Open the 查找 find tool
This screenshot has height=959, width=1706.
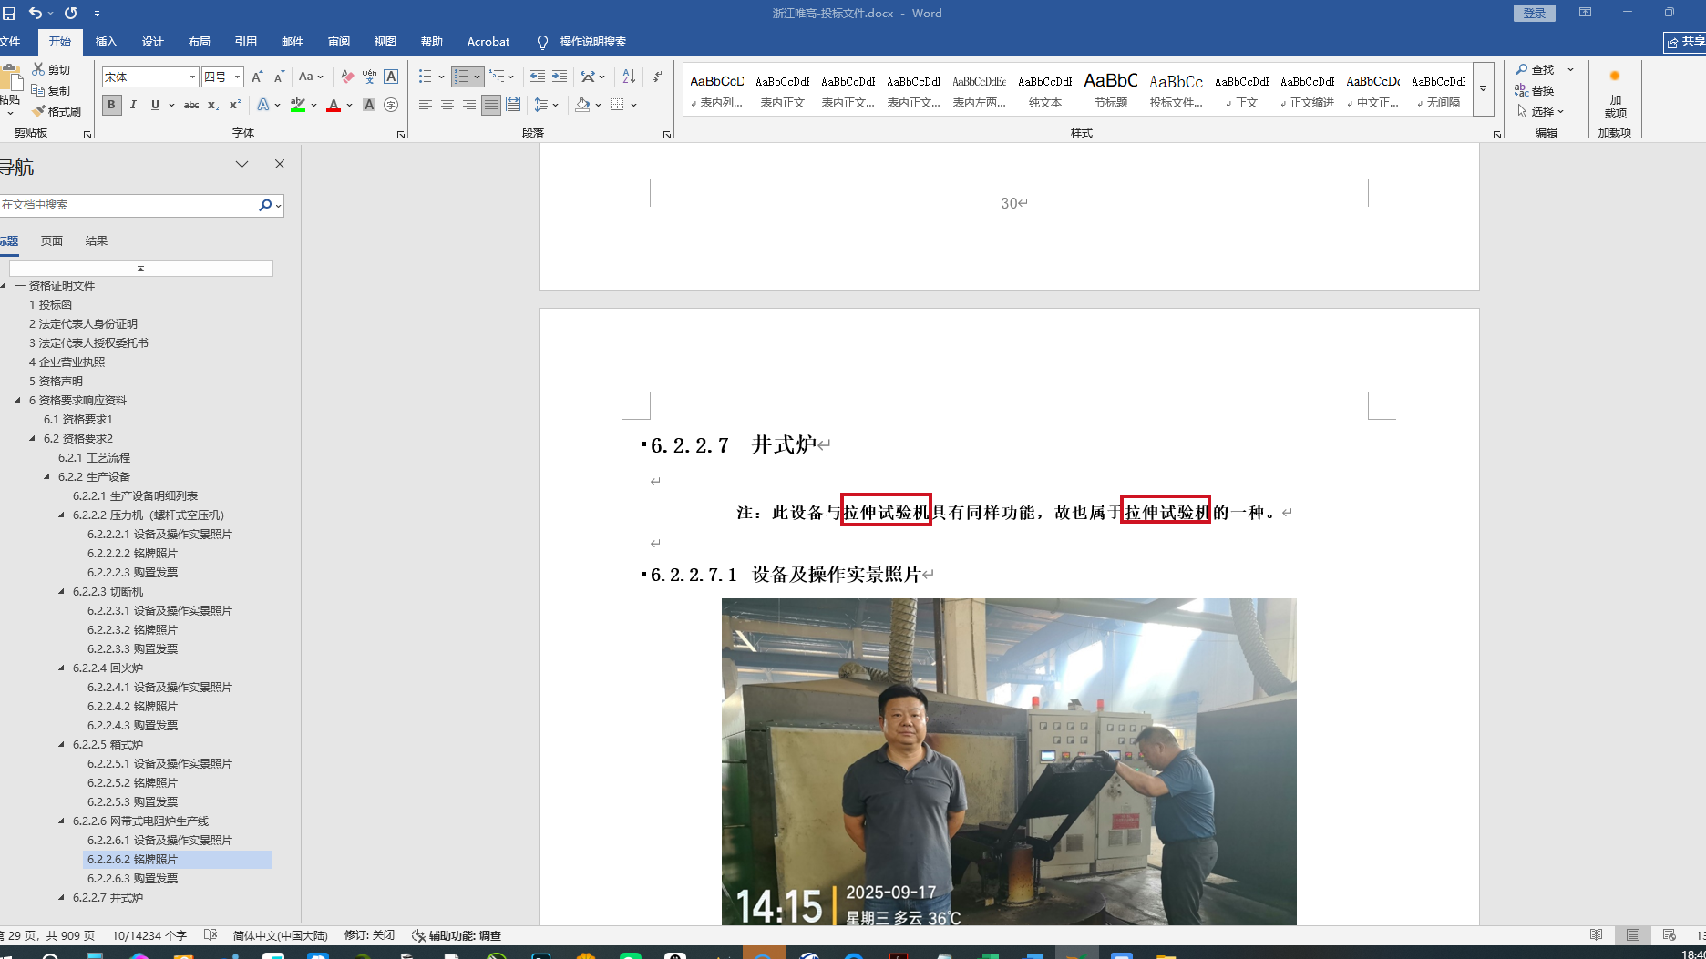point(1535,69)
